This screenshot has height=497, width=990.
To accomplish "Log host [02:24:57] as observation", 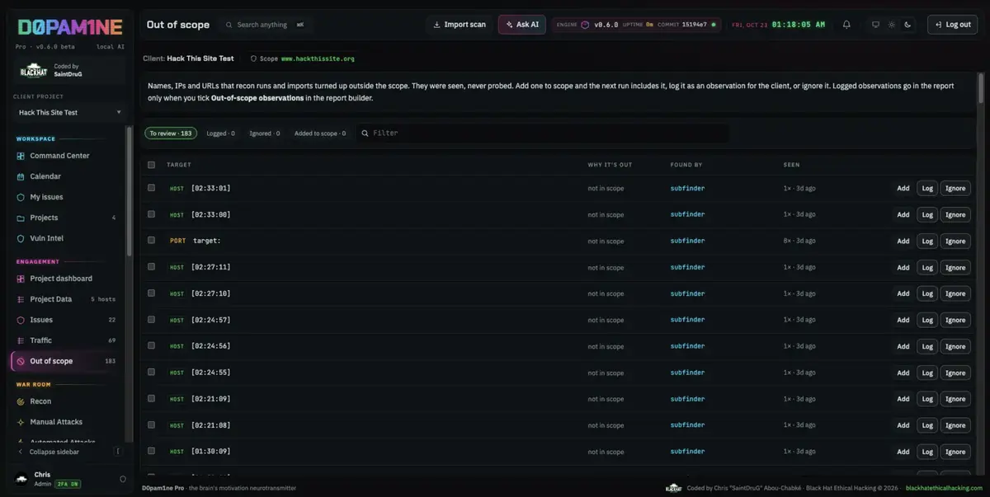I will (x=927, y=320).
